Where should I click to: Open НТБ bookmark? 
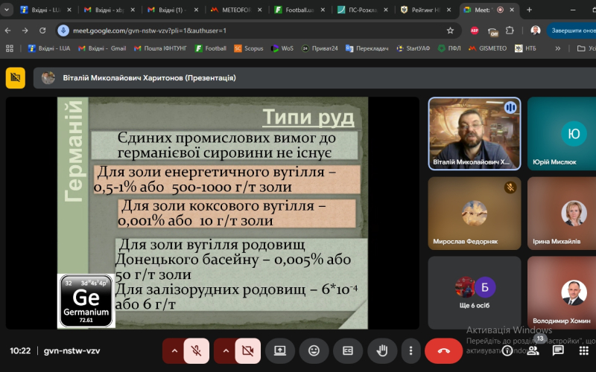525,48
